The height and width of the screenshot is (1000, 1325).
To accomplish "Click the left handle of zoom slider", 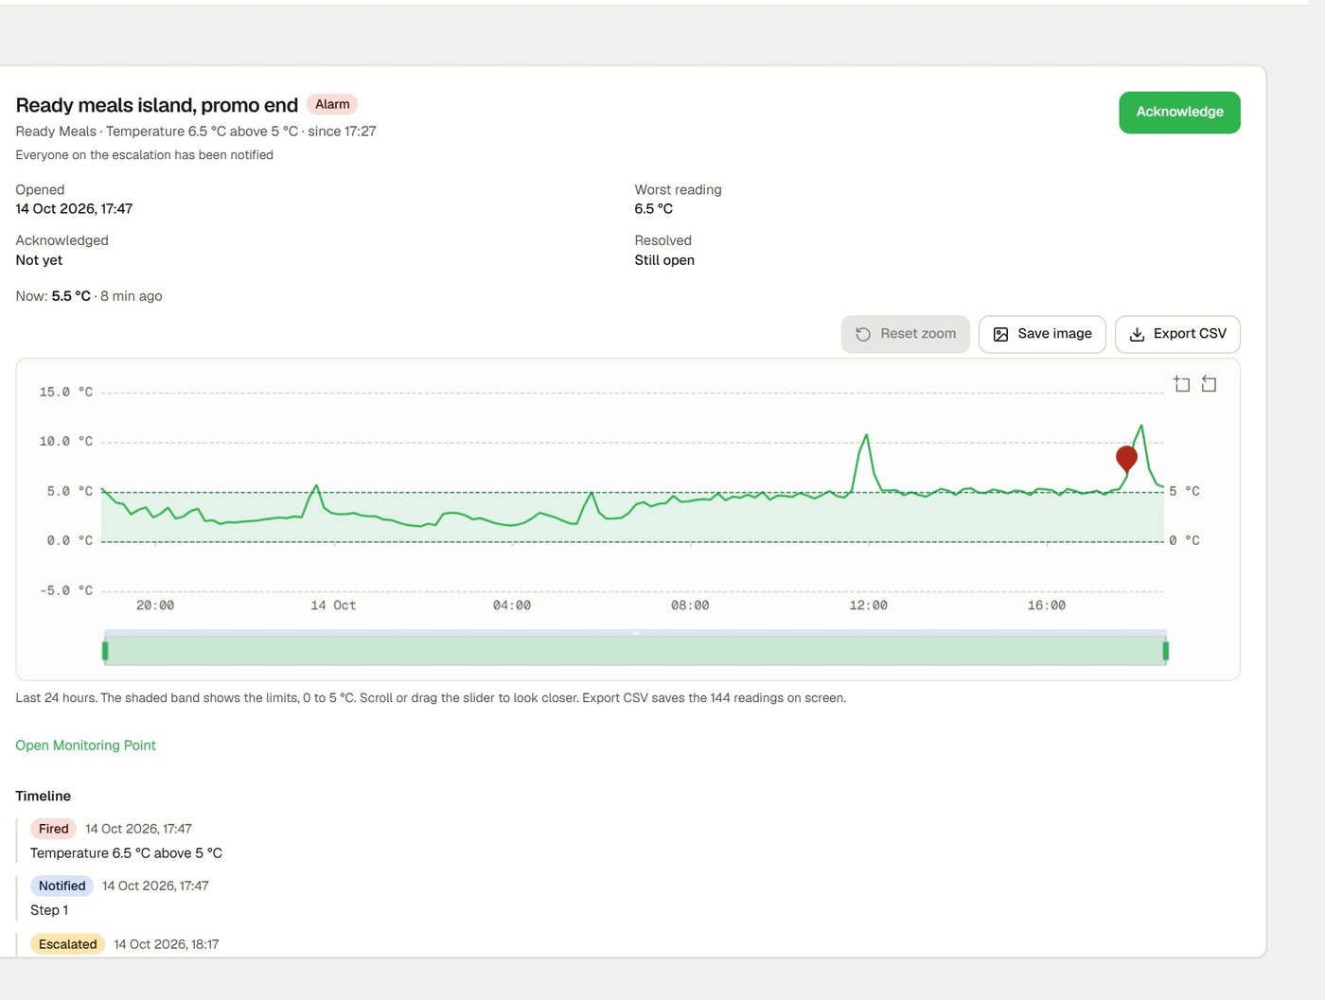I will coord(105,650).
